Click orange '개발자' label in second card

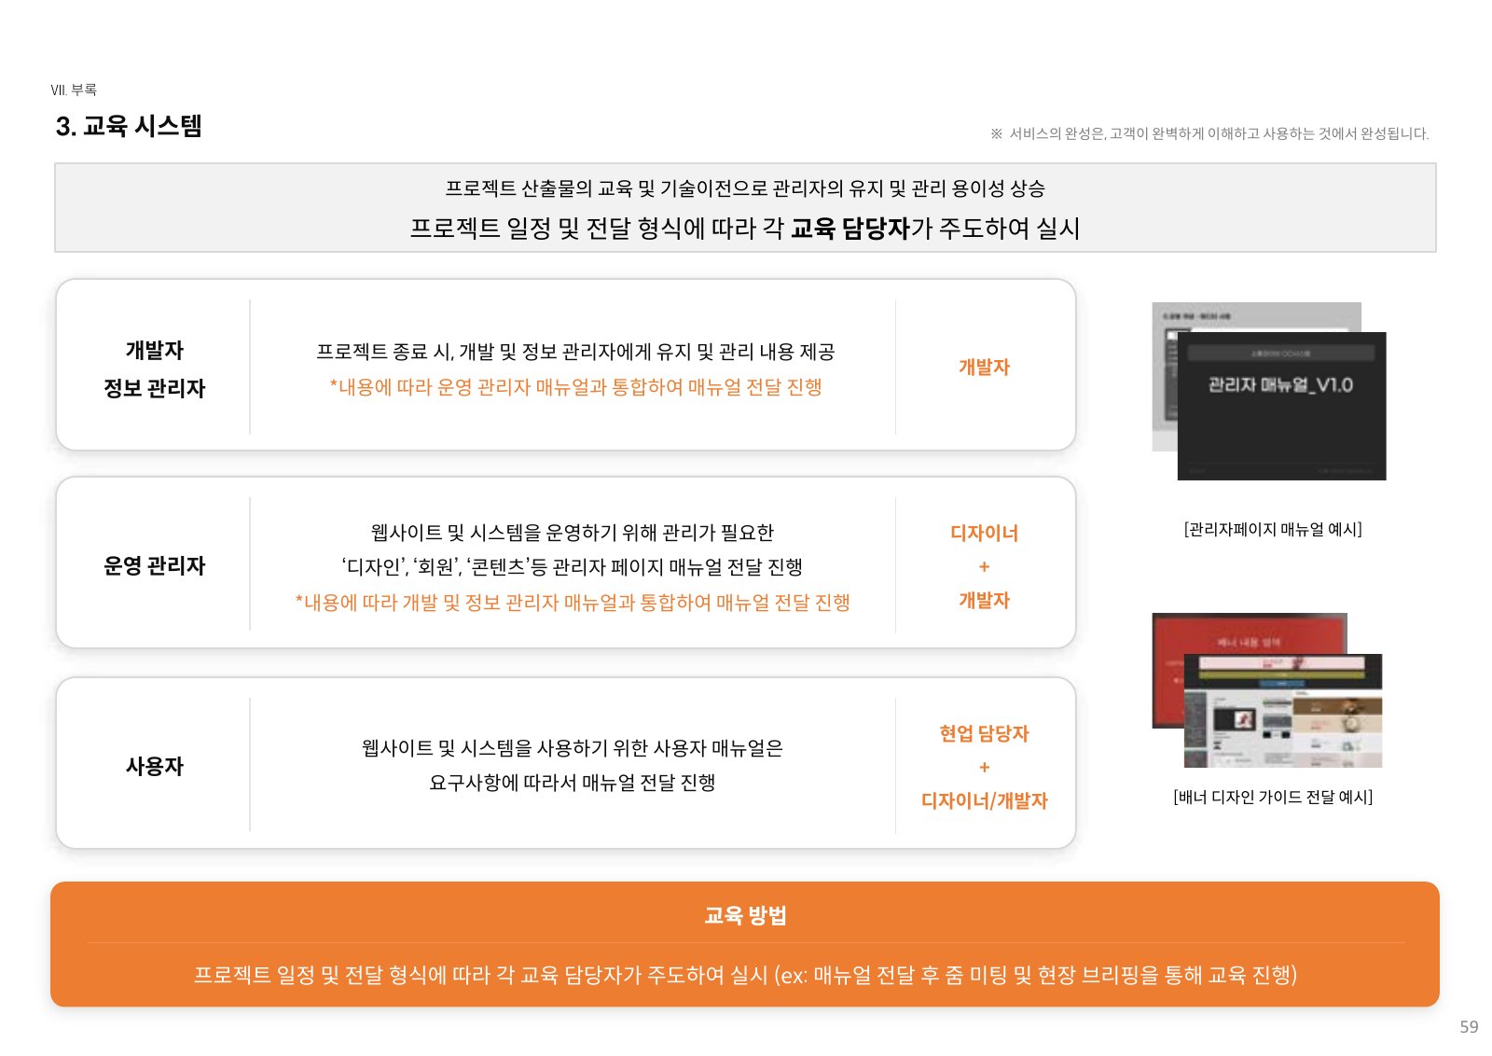[984, 600]
